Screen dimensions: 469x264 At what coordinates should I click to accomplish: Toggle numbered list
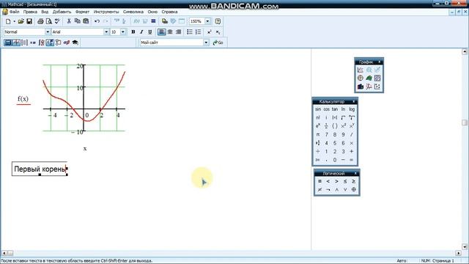198,32
